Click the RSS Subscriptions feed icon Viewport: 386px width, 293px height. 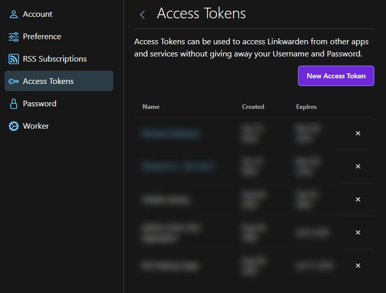pos(14,59)
